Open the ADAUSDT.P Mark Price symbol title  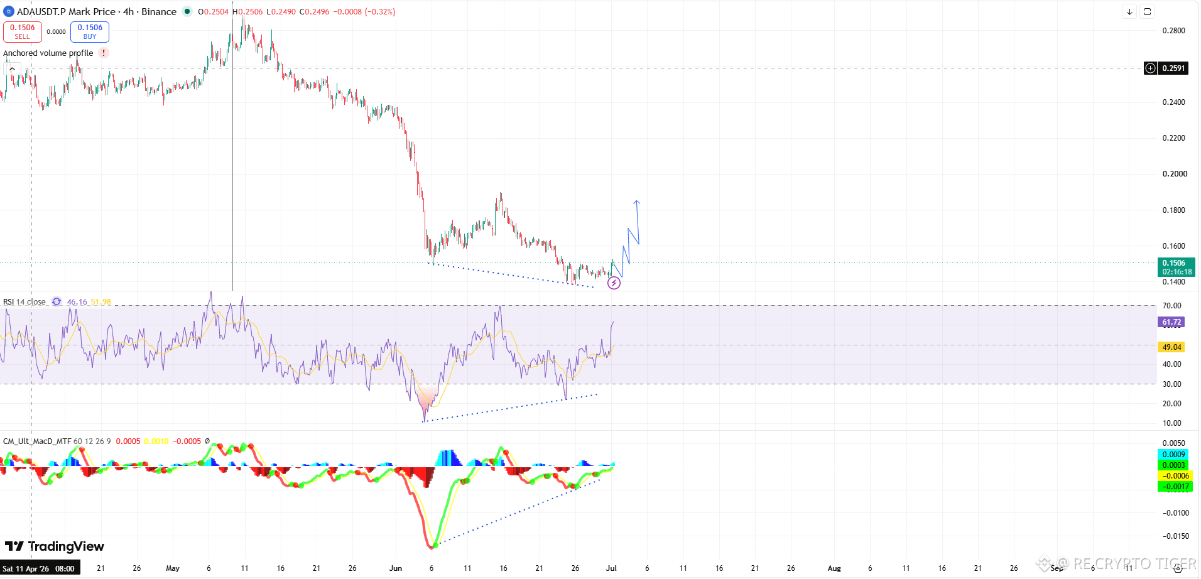[x=97, y=11]
